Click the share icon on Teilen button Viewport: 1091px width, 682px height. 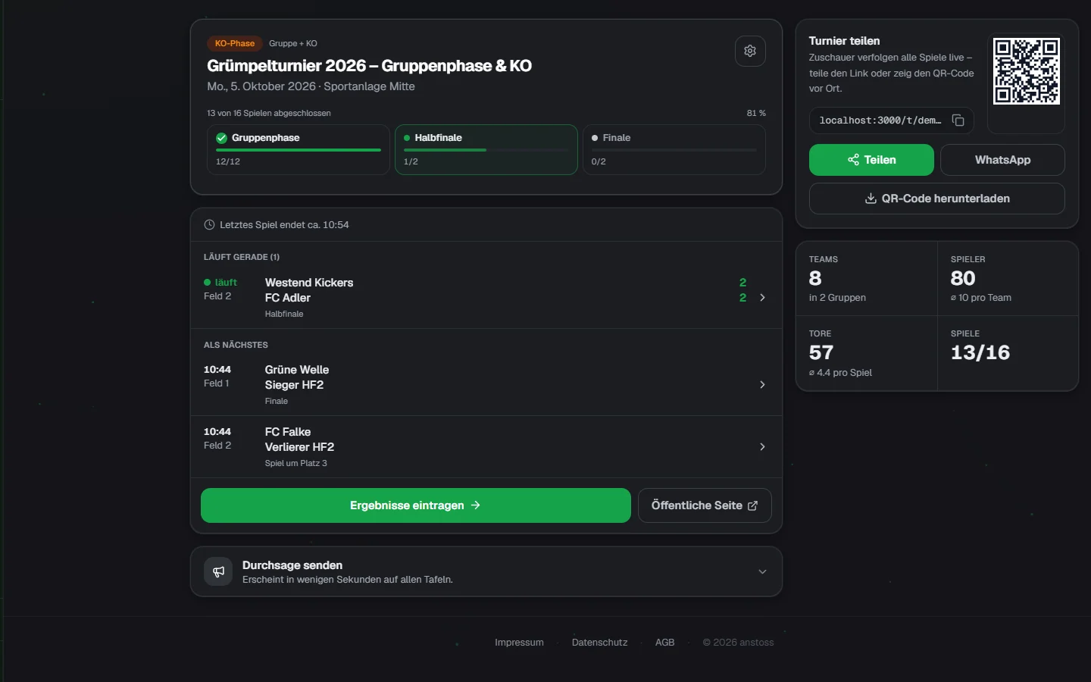tap(853, 160)
